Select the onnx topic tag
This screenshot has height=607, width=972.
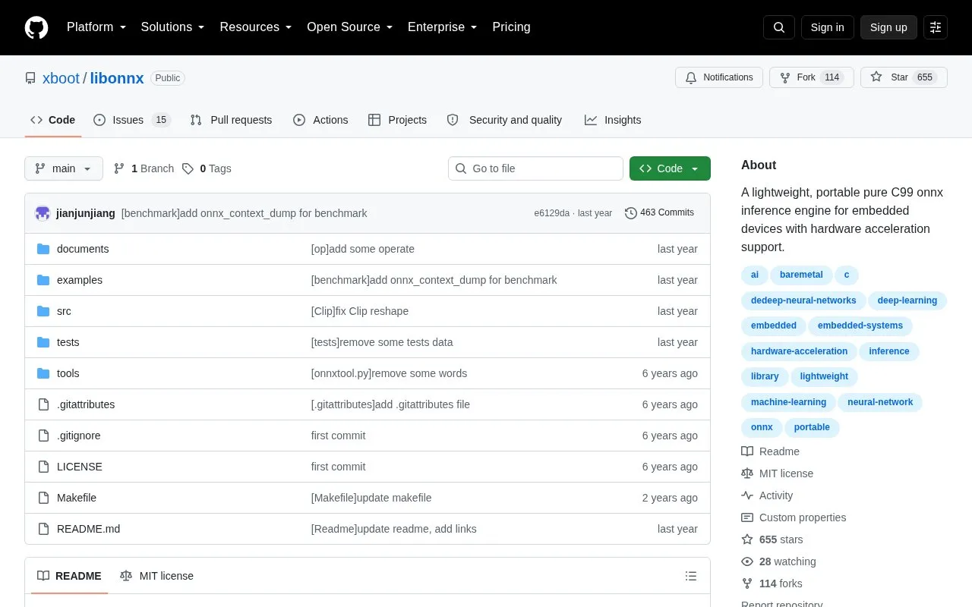[x=762, y=427]
